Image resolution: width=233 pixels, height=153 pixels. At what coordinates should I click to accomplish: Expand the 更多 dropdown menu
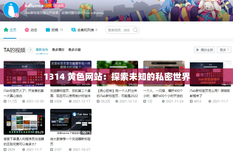pos(224,50)
